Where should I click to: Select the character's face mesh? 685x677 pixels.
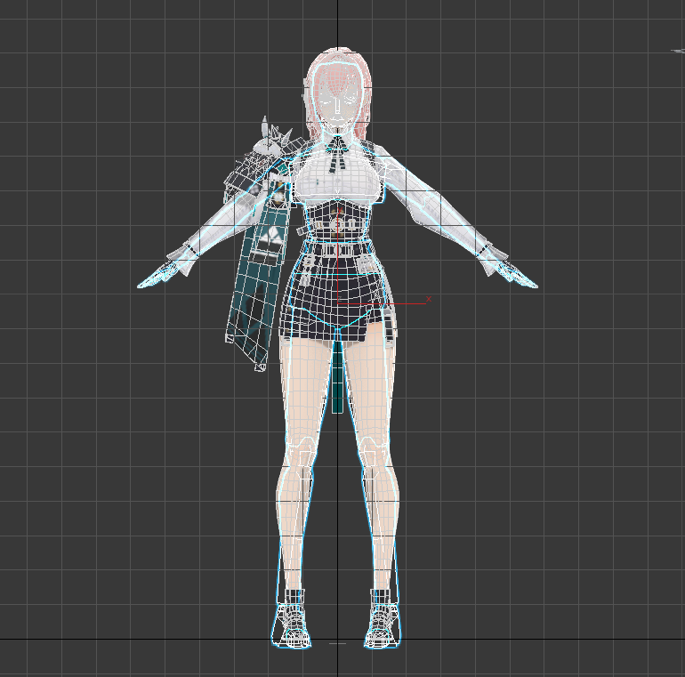click(x=338, y=107)
